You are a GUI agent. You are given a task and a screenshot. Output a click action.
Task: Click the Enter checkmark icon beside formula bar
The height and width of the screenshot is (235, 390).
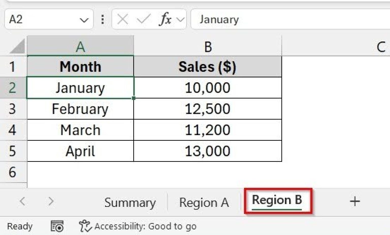tap(143, 18)
